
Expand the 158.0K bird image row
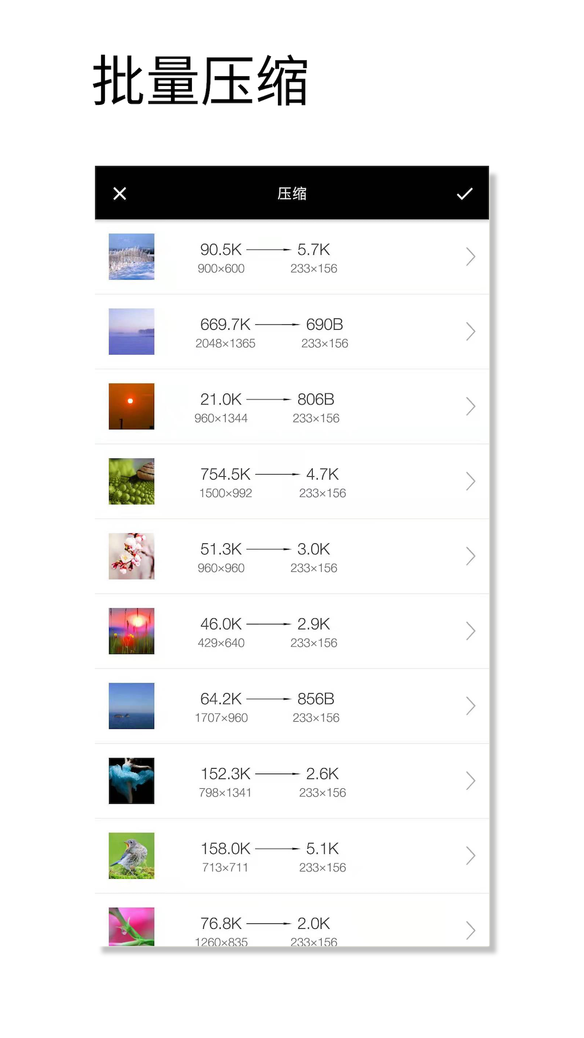pos(470,856)
